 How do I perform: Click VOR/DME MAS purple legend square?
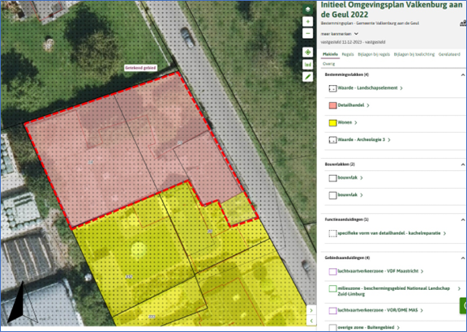click(x=332, y=311)
